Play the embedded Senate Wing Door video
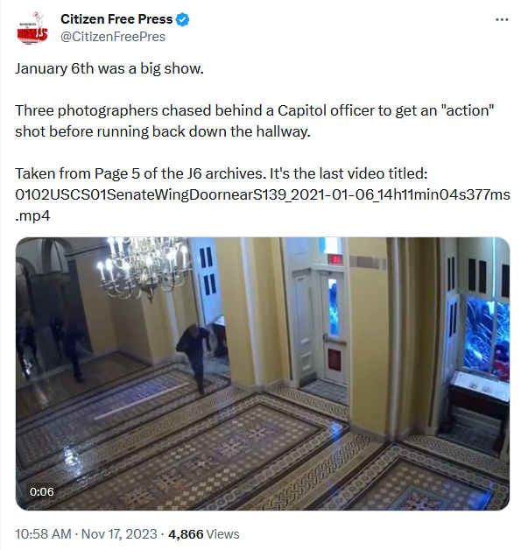This screenshot has height=550, width=521. click(x=263, y=374)
